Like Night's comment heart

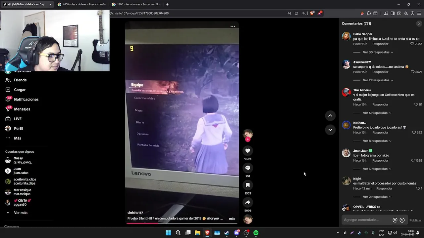pos(418,188)
